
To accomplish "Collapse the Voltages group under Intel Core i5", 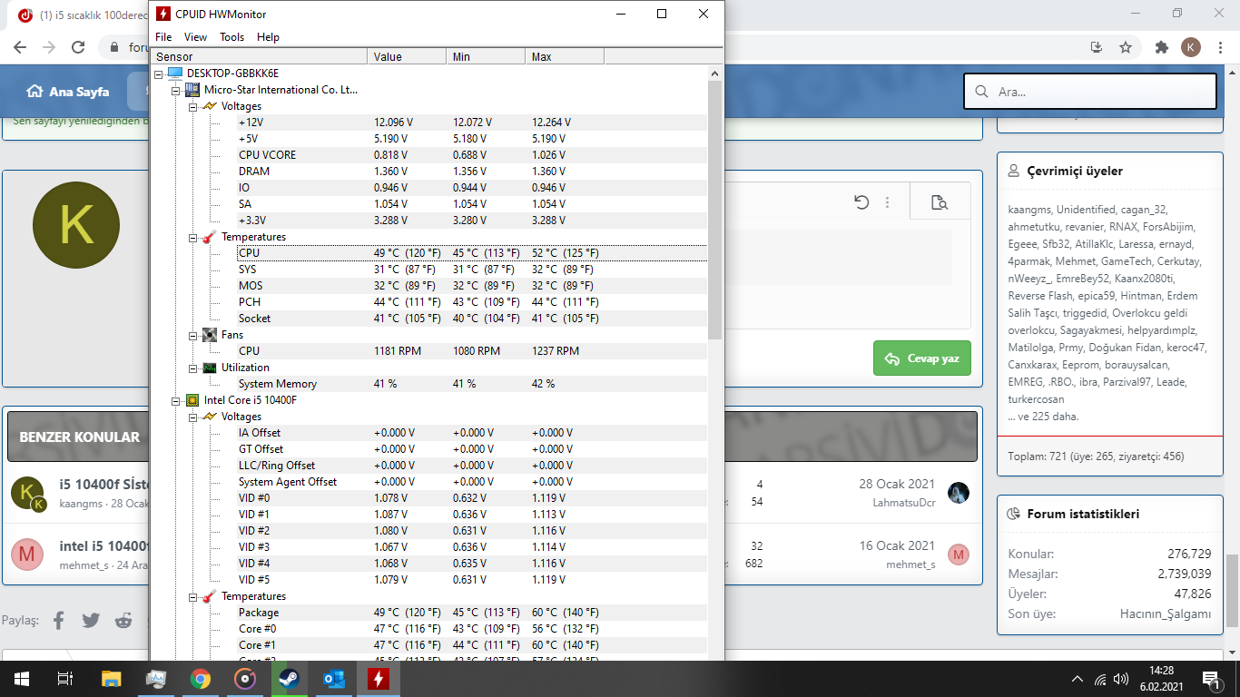I will [x=193, y=417].
